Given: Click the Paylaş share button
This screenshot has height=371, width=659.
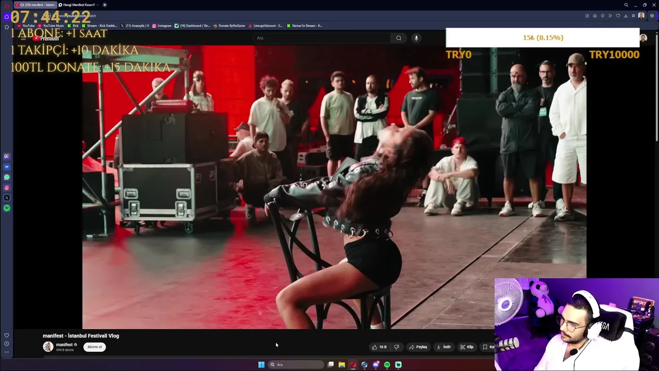Looking at the screenshot, I should (x=418, y=347).
